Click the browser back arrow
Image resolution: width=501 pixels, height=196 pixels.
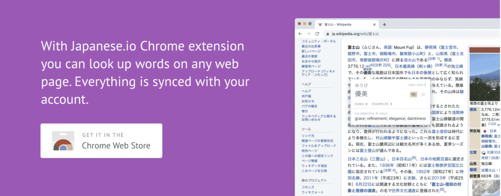point(300,34)
